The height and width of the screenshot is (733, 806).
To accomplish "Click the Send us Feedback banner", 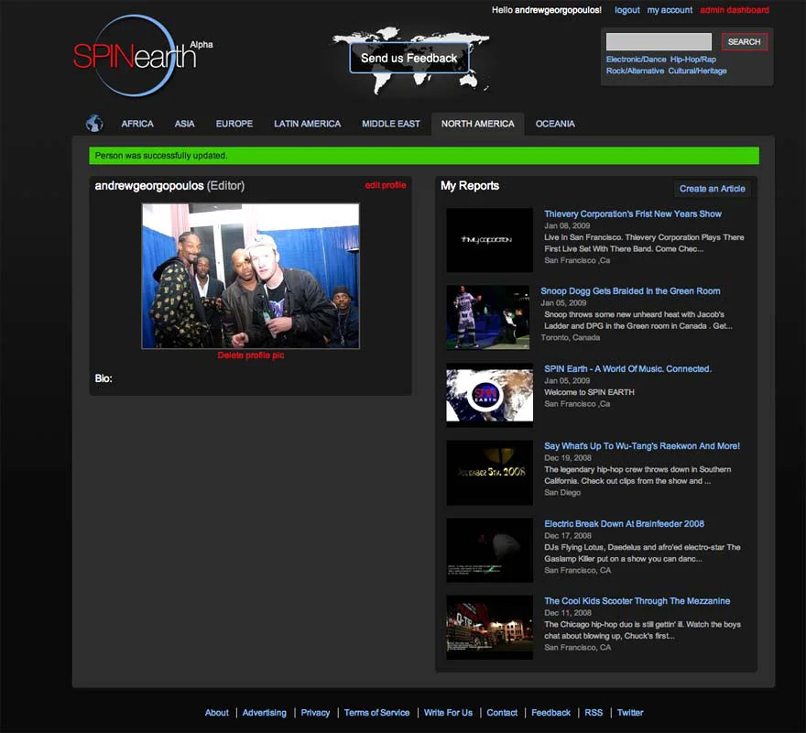I will point(409,58).
